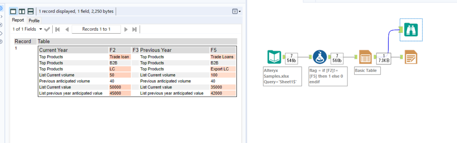Open the Report tab

click(18, 20)
